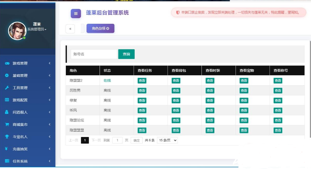View titles for role 隐盟论坛
This screenshot has width=311, height=169.
click(x=278, y=120)
